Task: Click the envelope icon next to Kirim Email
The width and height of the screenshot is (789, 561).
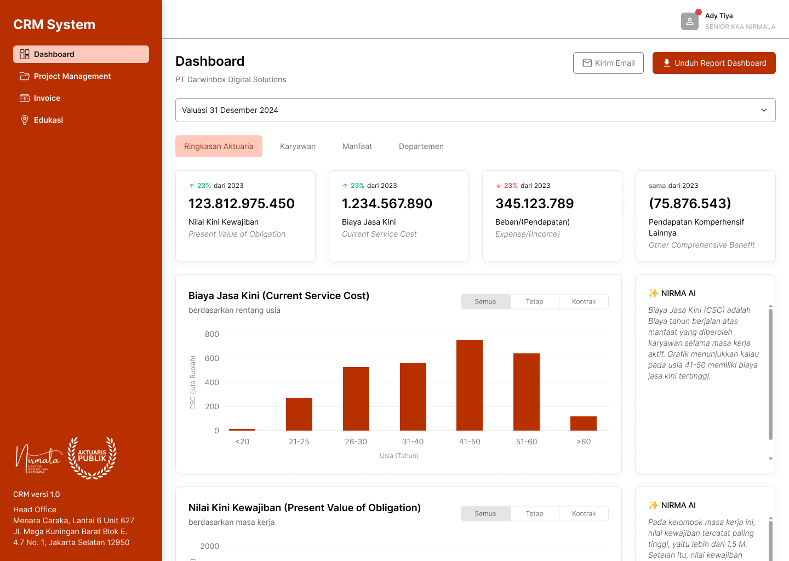Action: (587, 63)
